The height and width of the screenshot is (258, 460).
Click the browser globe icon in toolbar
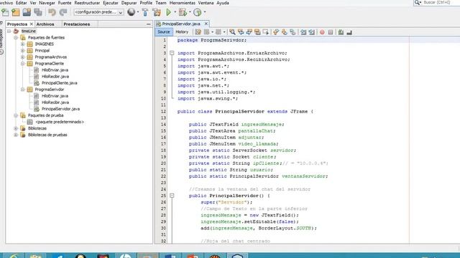coord(131,12)
